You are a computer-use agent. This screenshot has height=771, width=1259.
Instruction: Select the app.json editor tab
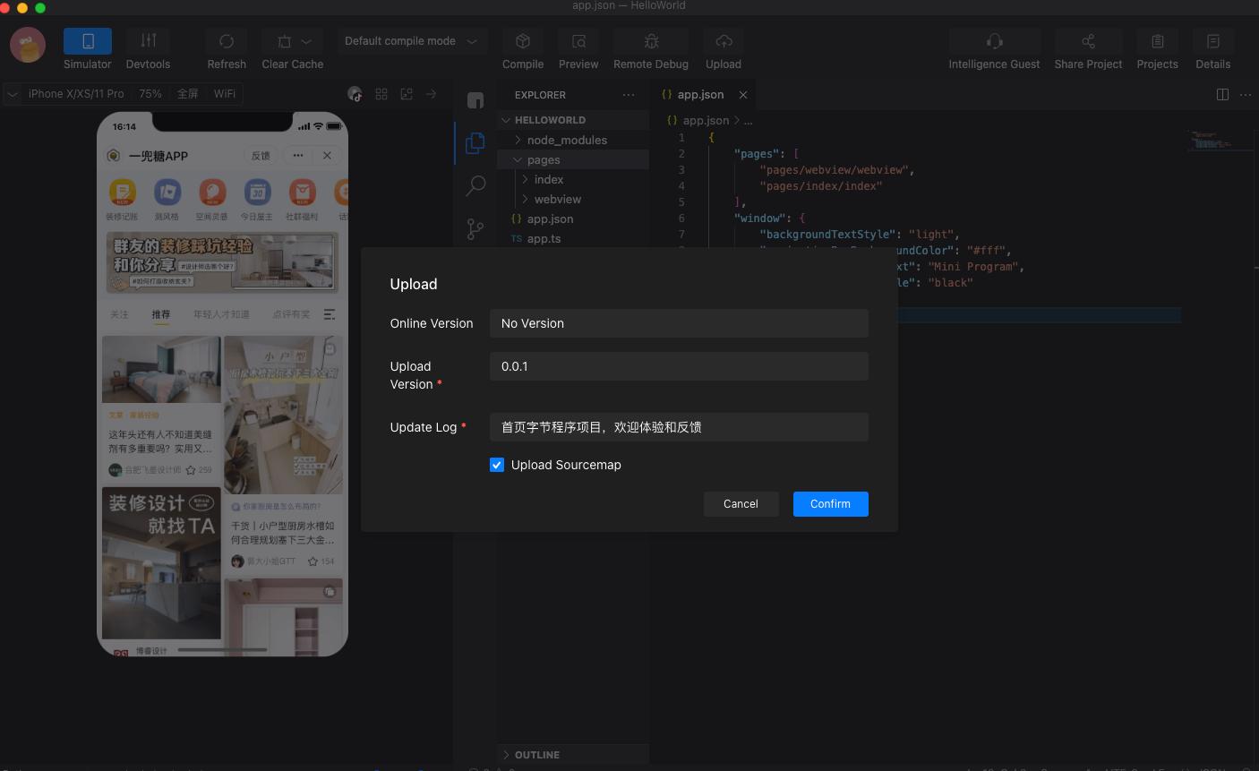(700, 94)
